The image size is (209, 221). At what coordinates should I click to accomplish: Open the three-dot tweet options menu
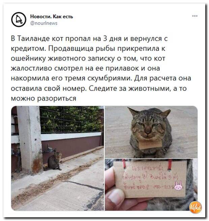tap(195, 16)
